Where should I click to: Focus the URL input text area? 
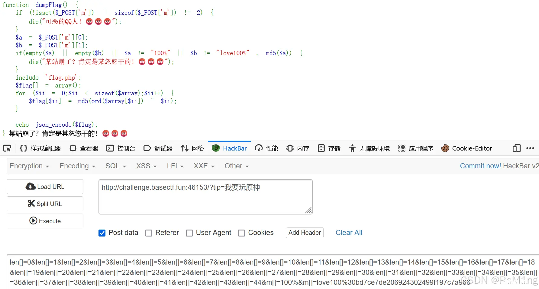205,197
